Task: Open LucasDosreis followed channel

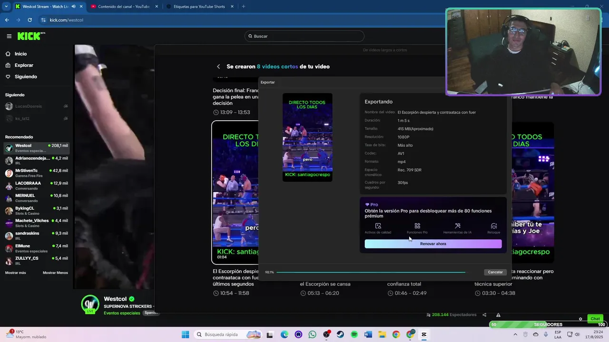Action: [37, 106]
